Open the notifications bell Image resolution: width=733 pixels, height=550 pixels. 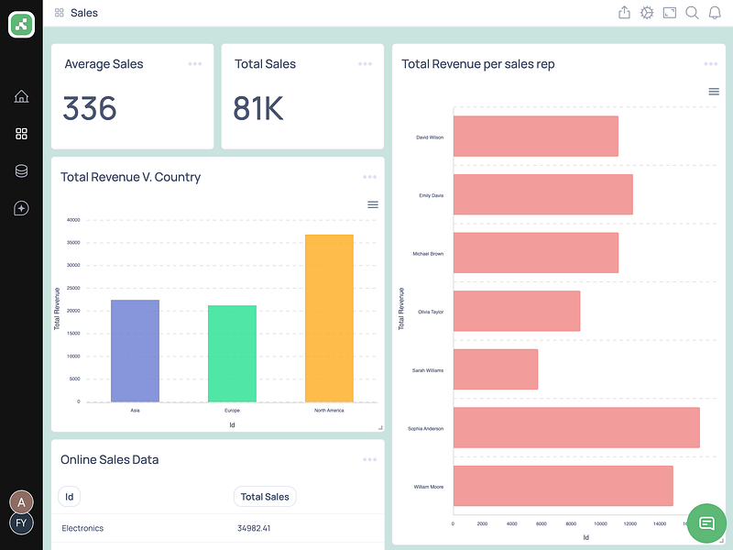coord(715,13)
